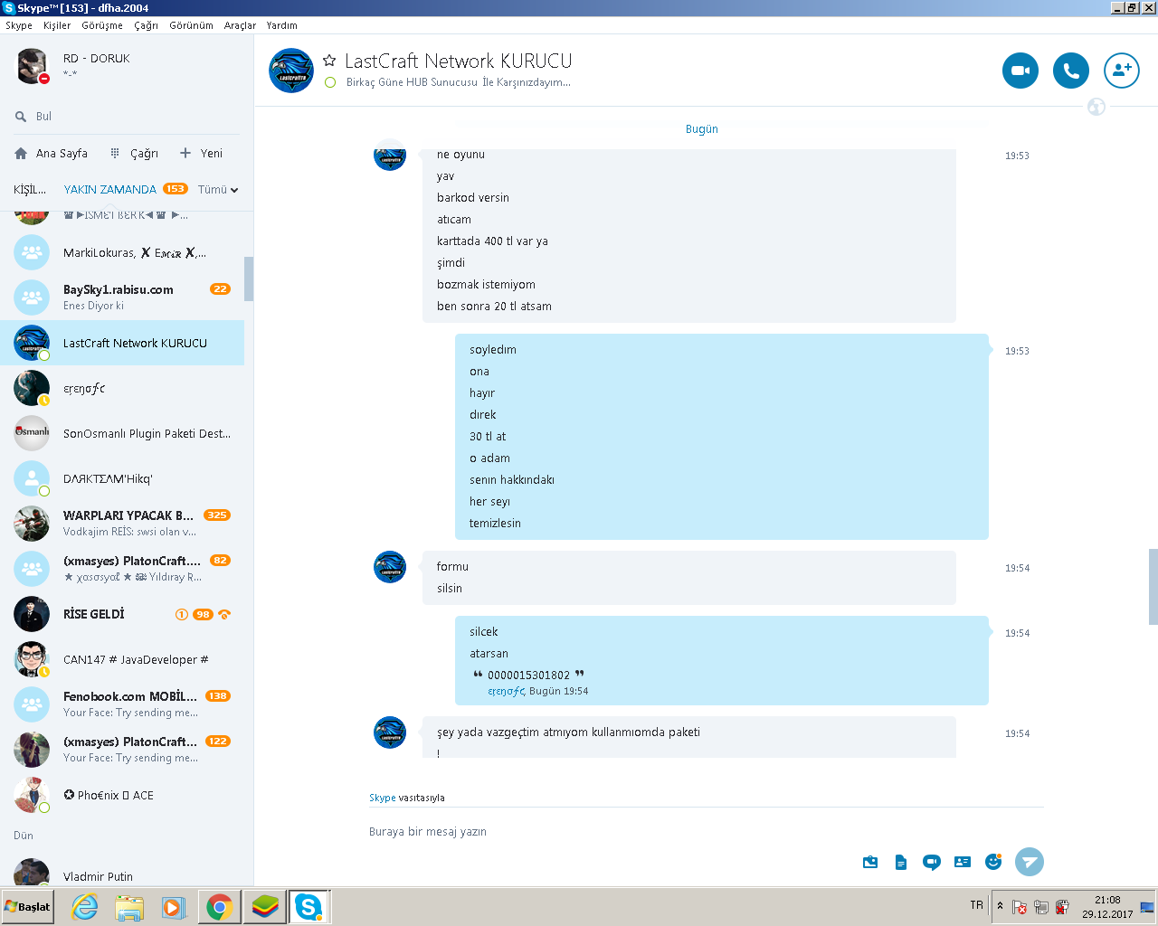Screen dimensions: 1158x926
Task: Click the quoted message 0000015301802
Action: coord(528,676)
